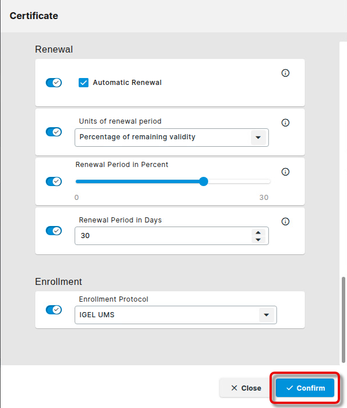Click the Renewal Period in Percent slider handle
This screenshot has height=408, width=347.
(204, 181)
